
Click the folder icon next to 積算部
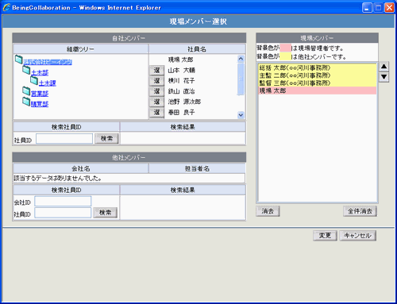click(26, 102)
